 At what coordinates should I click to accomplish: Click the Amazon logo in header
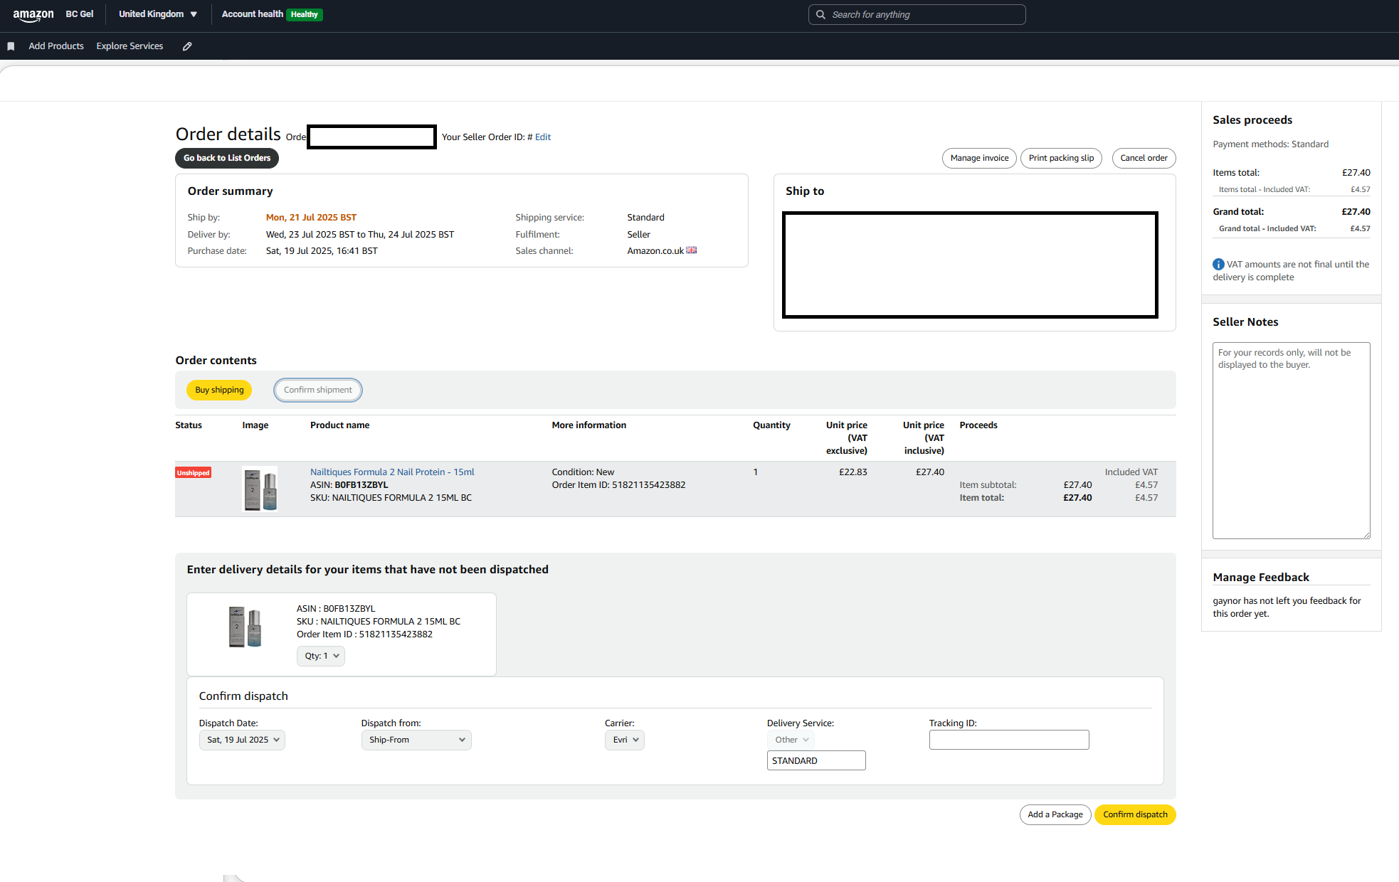(x=33, y=15)
